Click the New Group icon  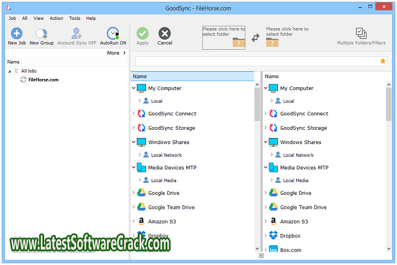point(41,34)
